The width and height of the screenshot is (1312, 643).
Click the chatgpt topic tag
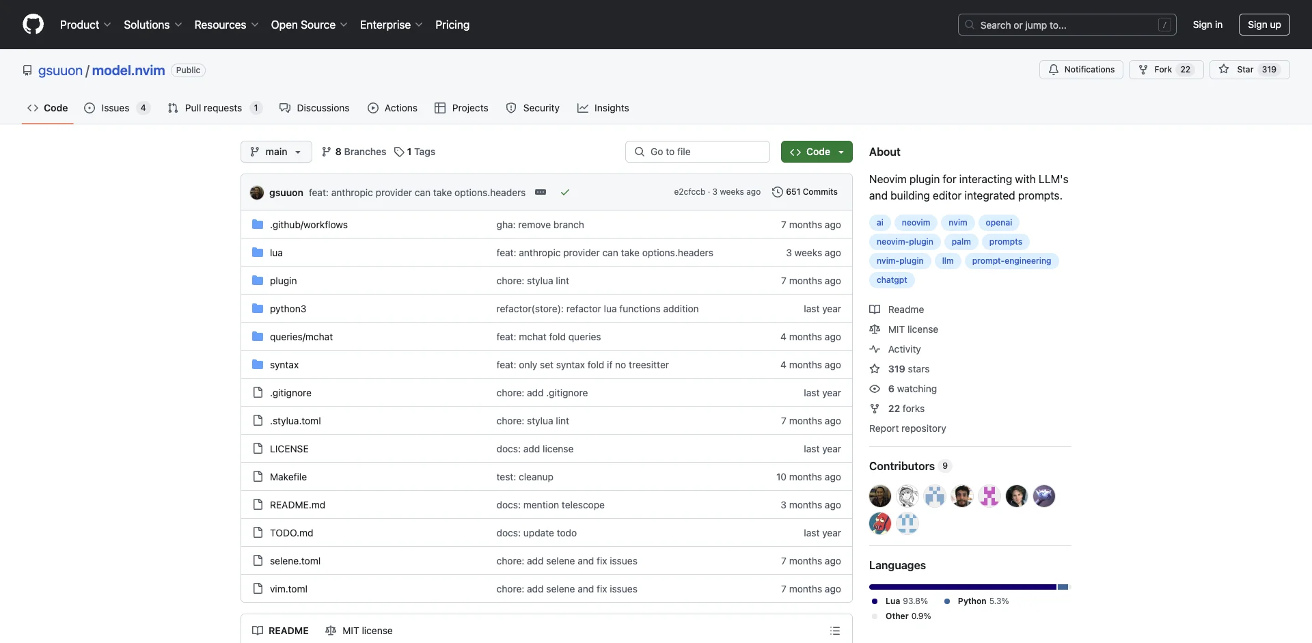tap(892, 280)
